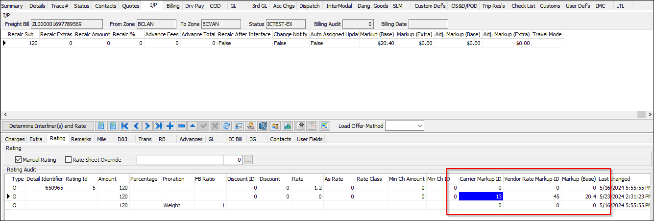Screen dimensions: 654x221
Task: Select the Charges sub-tab
Action: point(15,139)
